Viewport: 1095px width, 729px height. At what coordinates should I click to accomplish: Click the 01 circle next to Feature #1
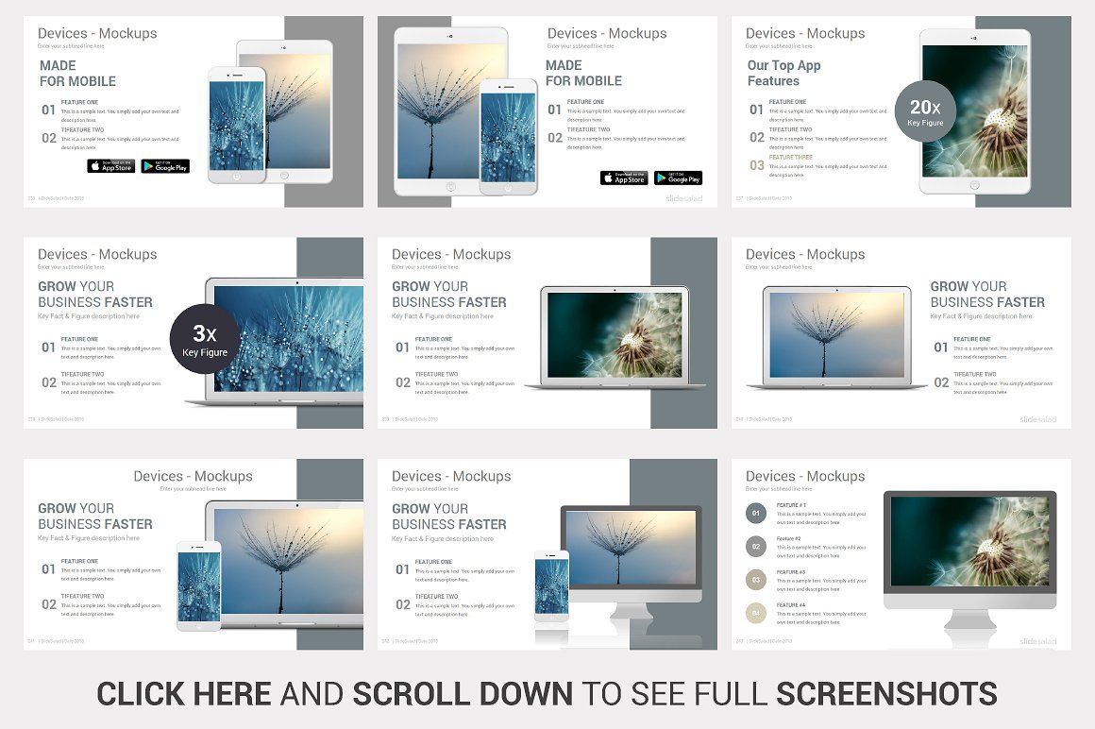click(x=756, y=514)
